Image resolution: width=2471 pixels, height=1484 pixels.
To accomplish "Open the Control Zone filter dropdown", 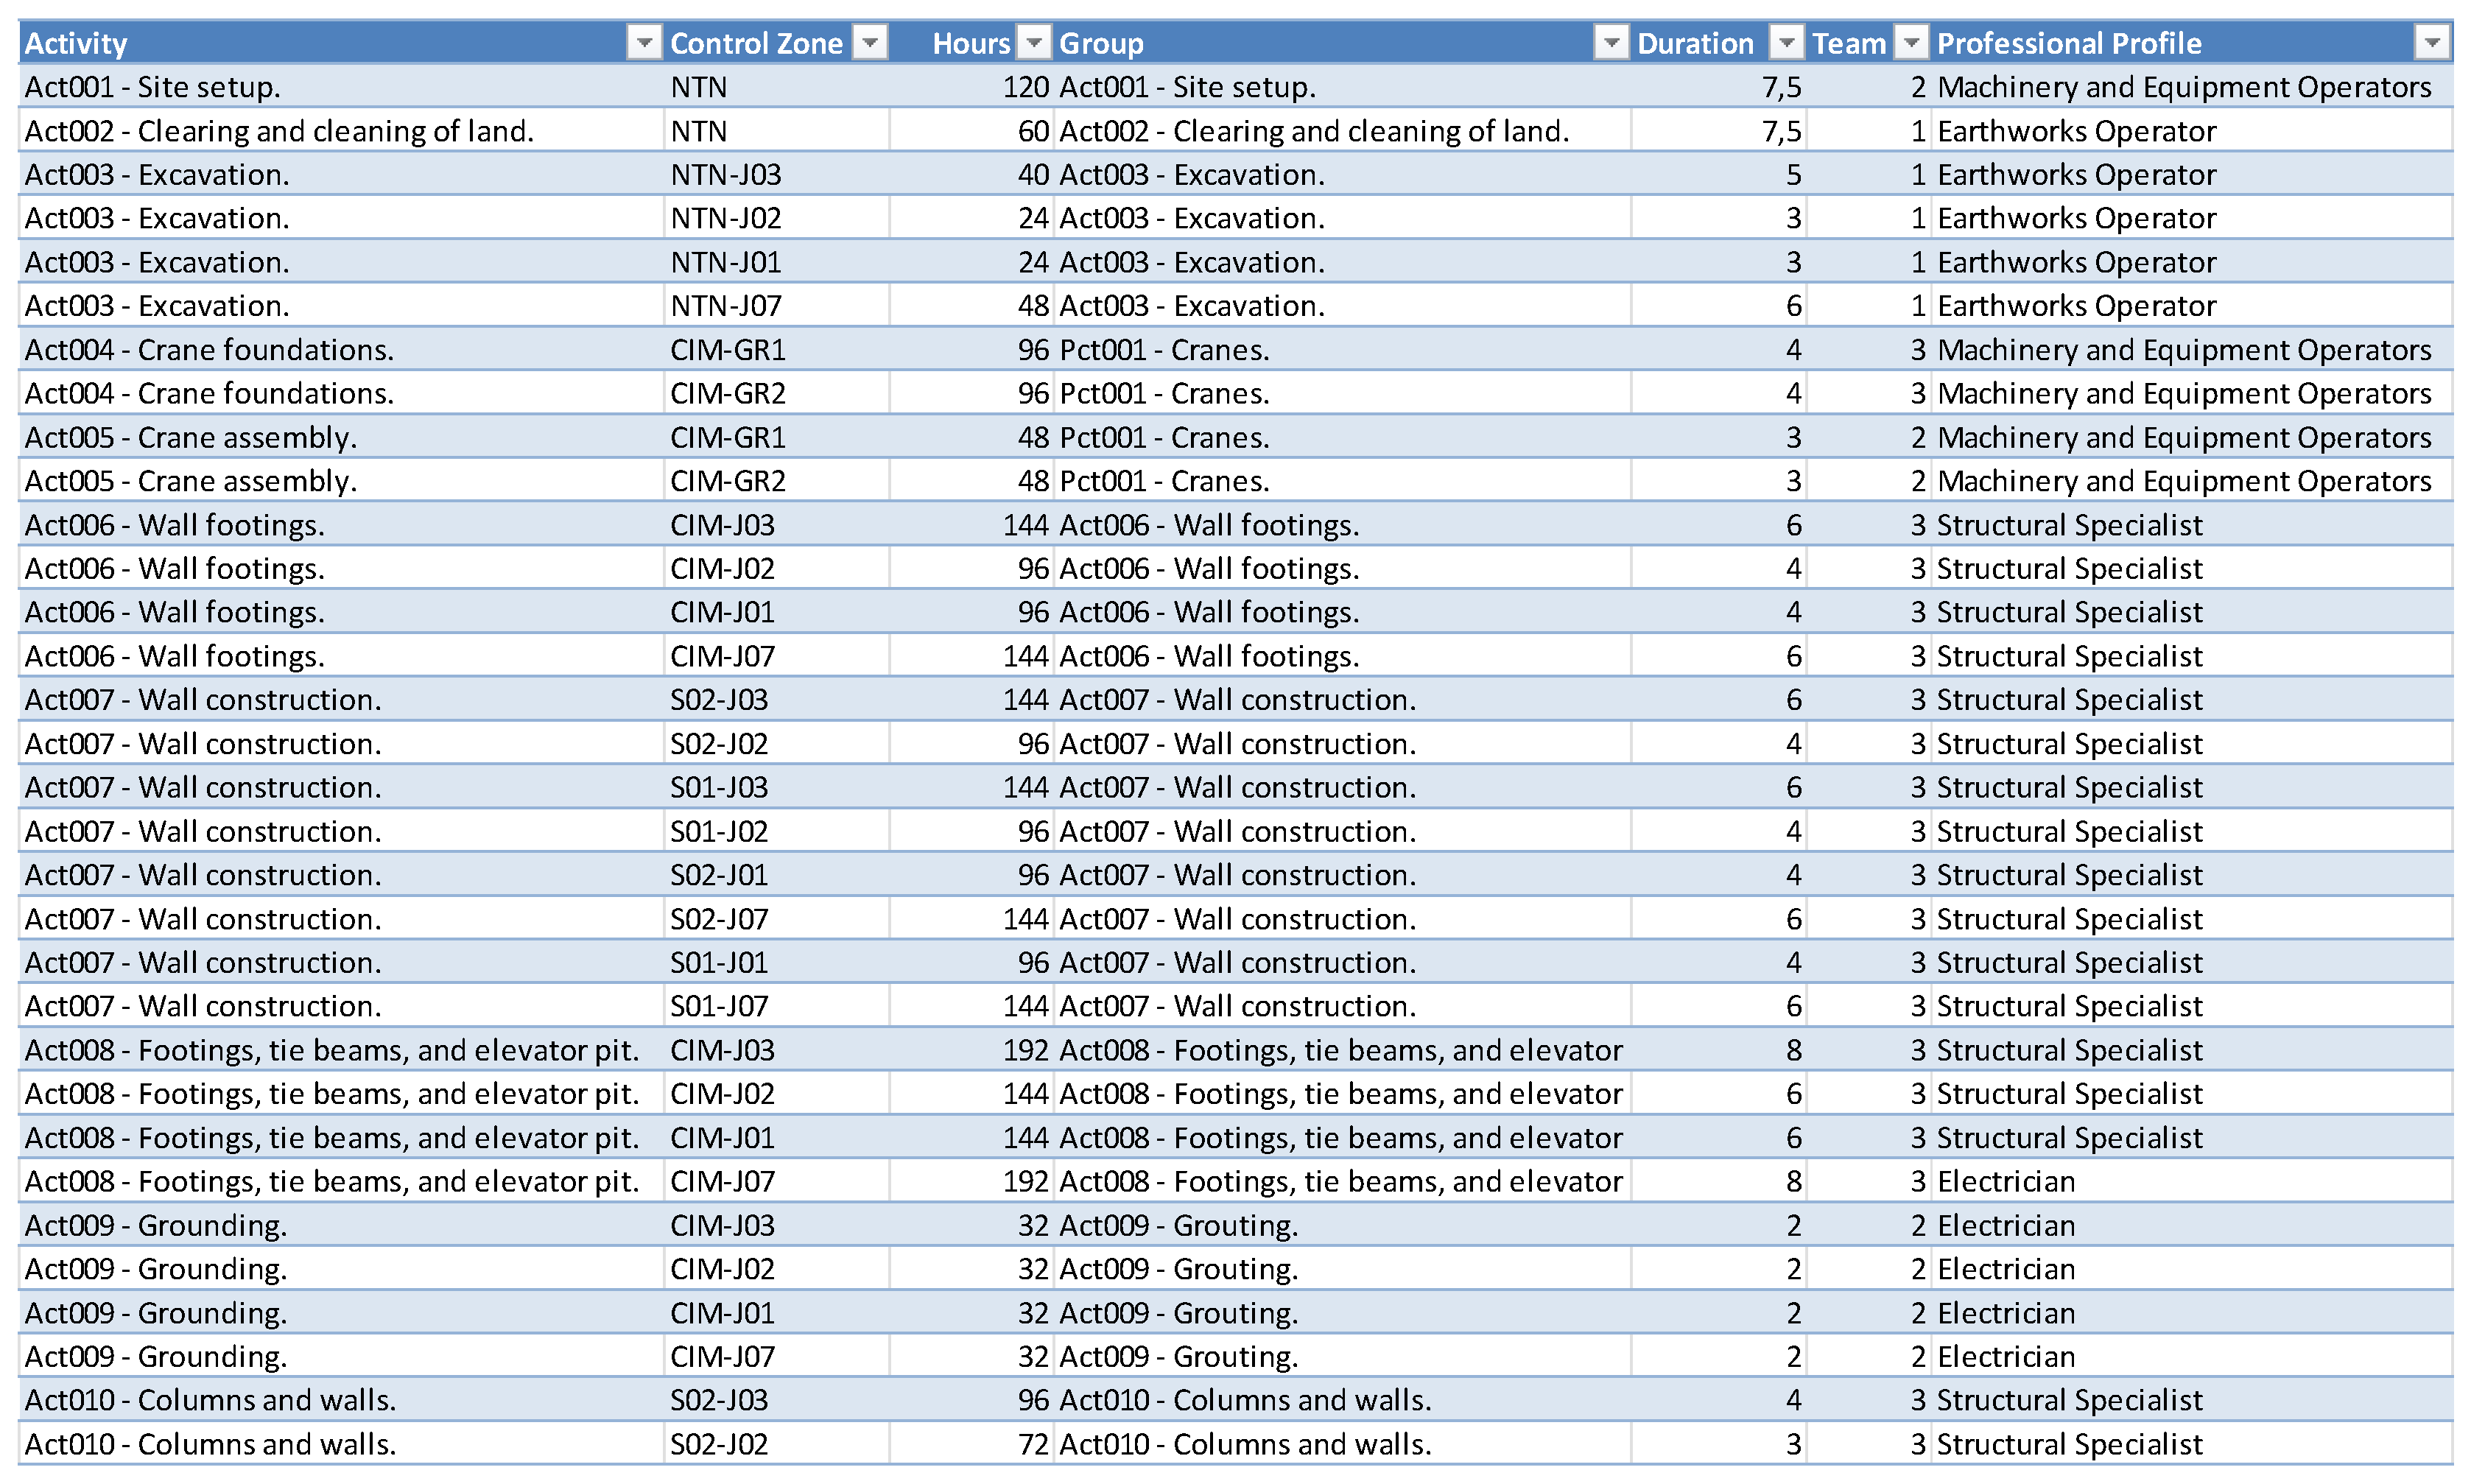I will (870, 43).
